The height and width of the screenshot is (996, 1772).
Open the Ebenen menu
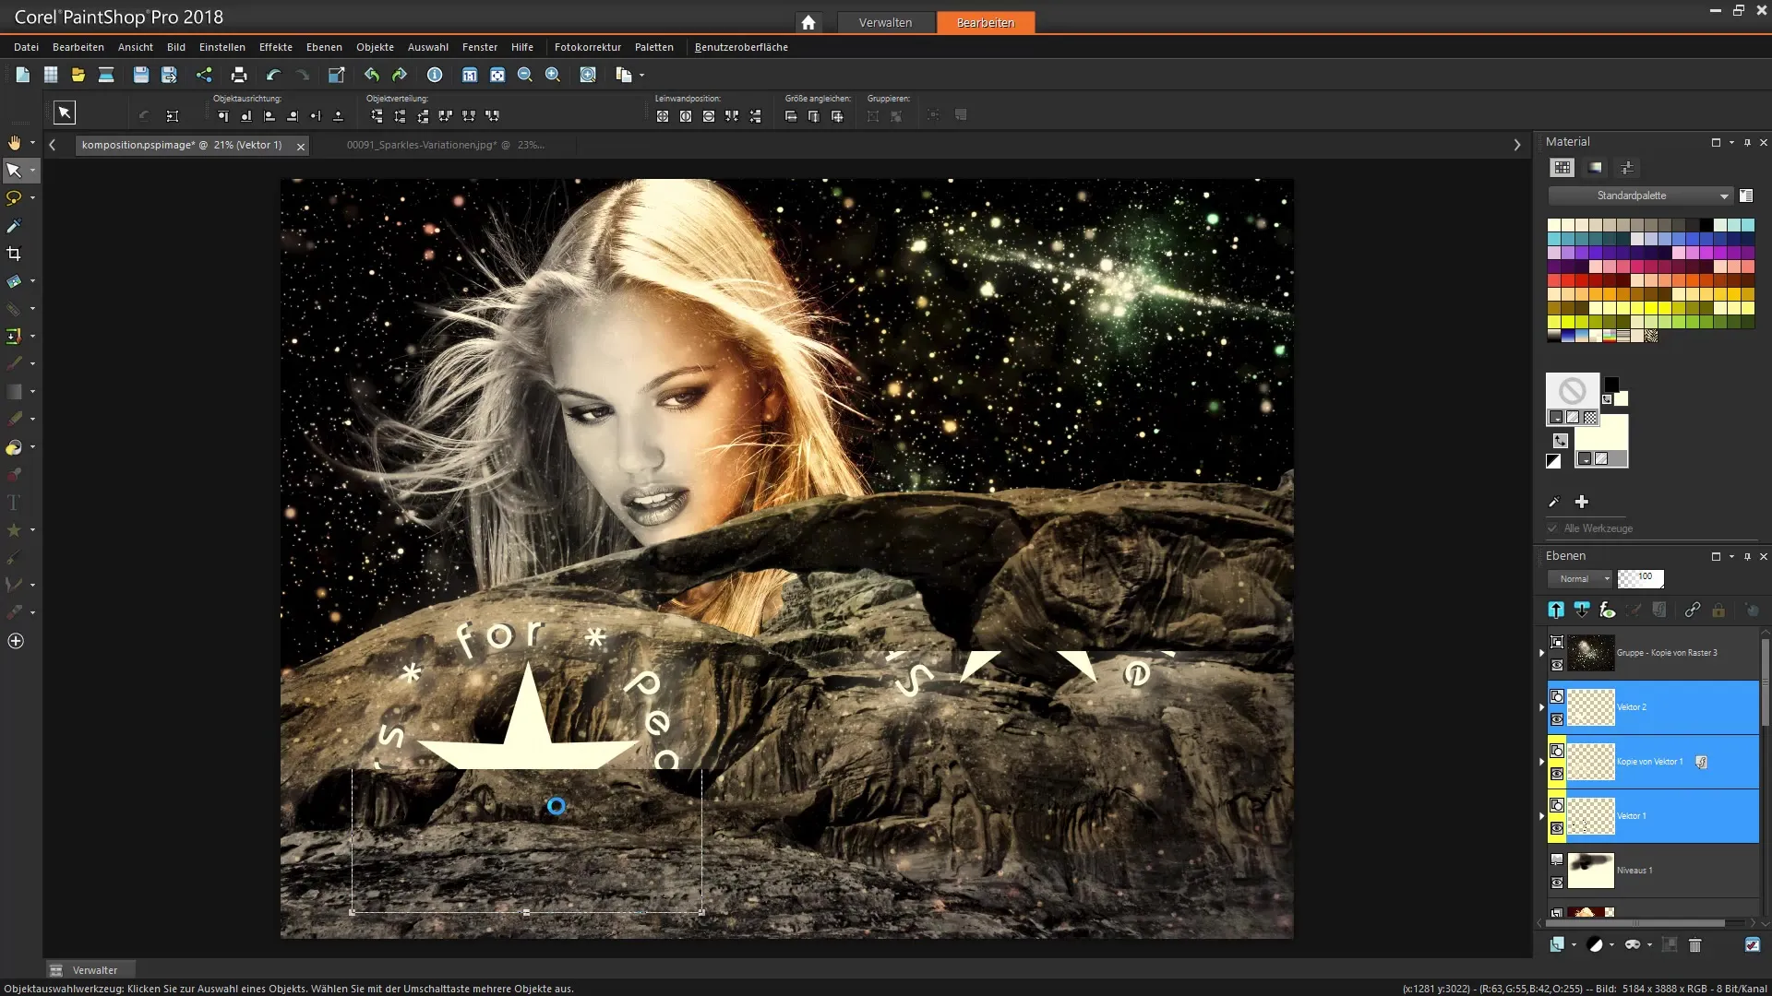324,47
